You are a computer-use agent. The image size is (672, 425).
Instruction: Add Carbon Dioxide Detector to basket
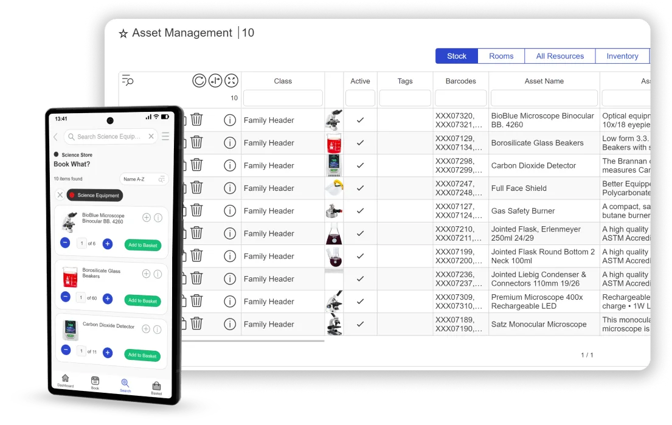142,355
